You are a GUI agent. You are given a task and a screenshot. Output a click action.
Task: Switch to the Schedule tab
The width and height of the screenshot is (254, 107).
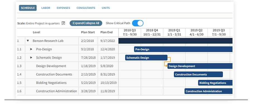[28, 8]
